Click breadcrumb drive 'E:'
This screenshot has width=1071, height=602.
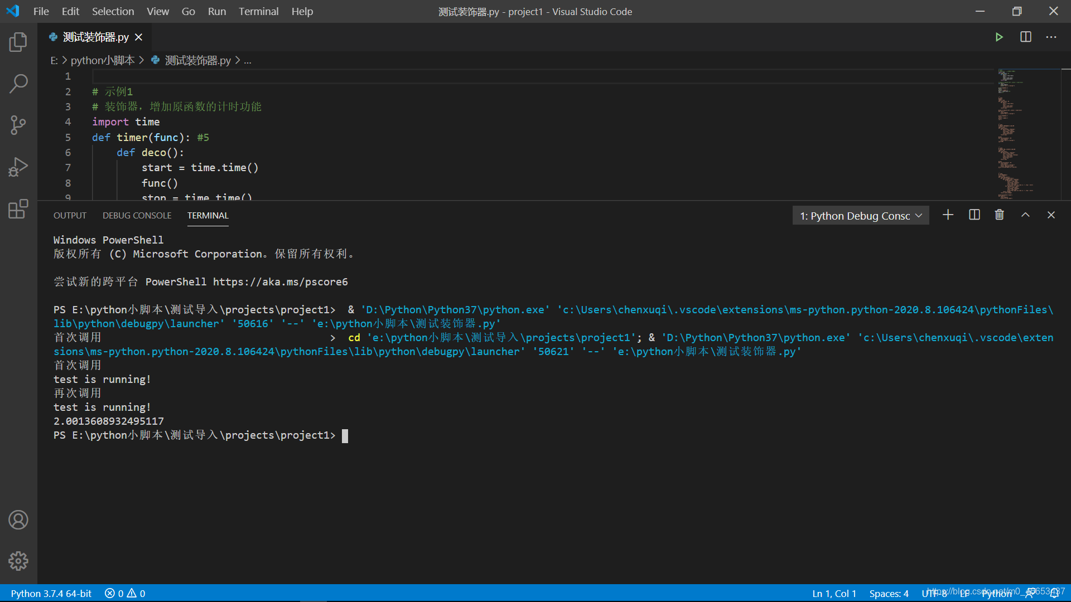coord(54,60)
